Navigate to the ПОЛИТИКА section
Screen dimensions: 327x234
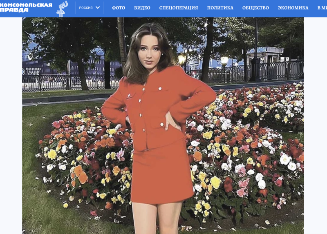coord(220,8)
